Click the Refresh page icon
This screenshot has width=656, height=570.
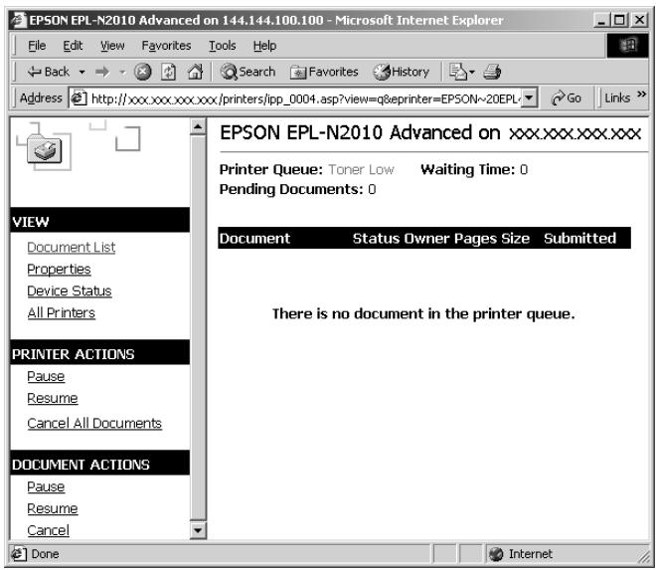(169, 72)
